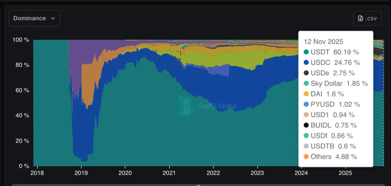Screen dimensions: 391x186
Task: Select the black BUIDL legend dot
Action: coord(306,125)
